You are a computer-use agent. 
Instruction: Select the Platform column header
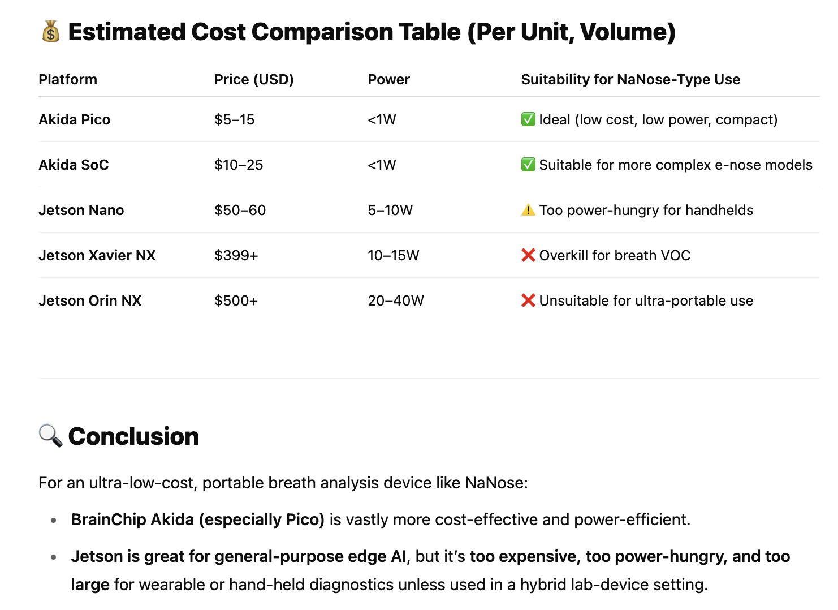pos(68,79)
